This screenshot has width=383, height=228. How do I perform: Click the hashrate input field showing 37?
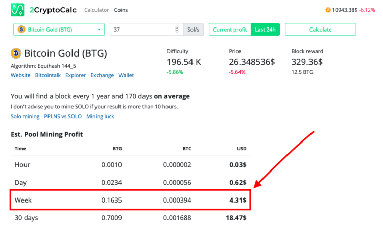[x=147, y=30]
